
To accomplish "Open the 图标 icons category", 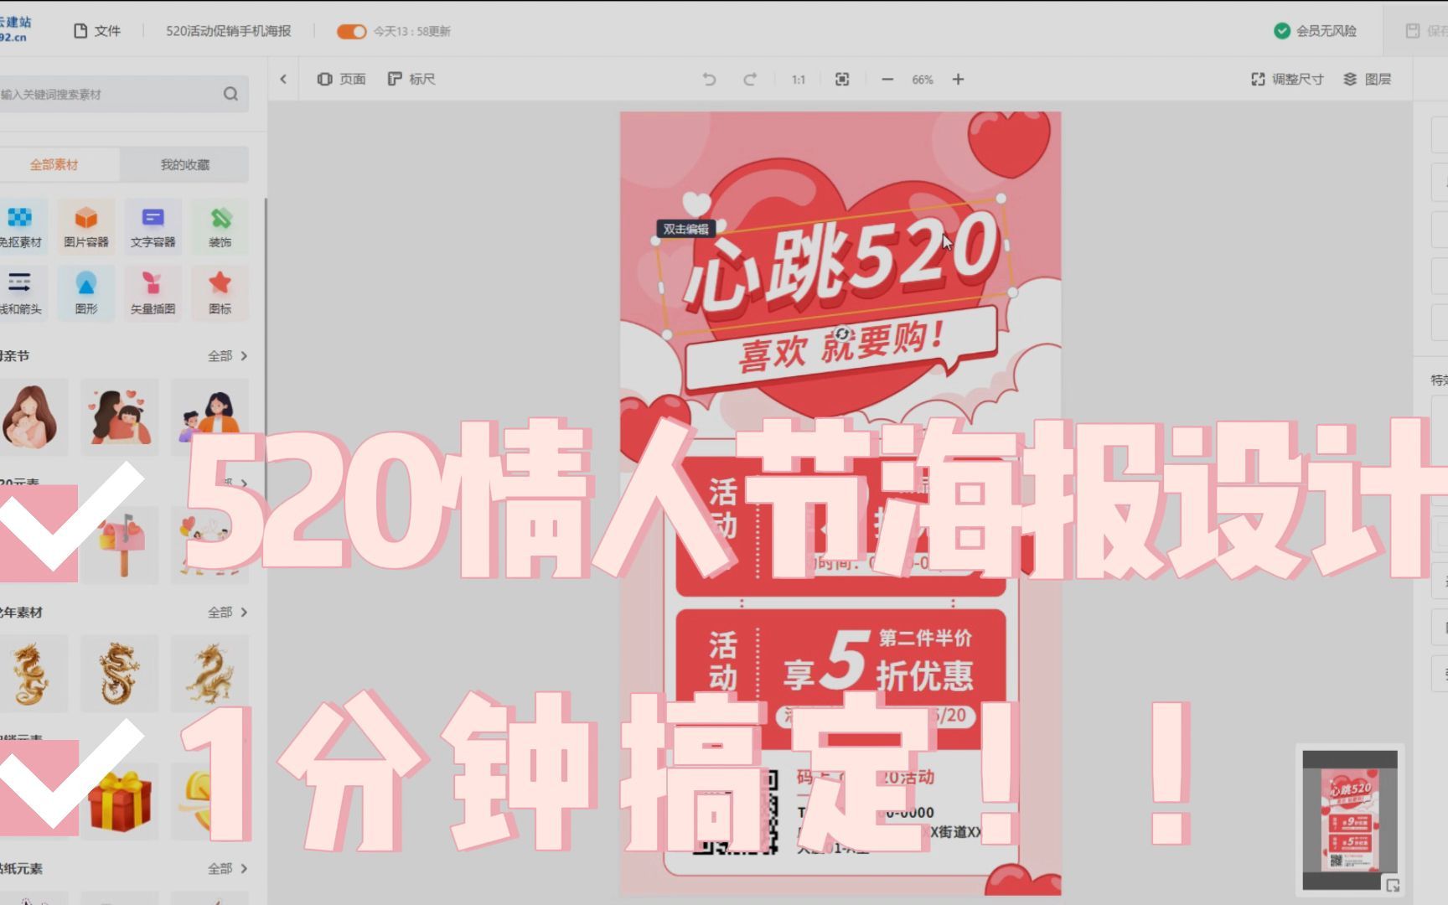I will (220, 292).
